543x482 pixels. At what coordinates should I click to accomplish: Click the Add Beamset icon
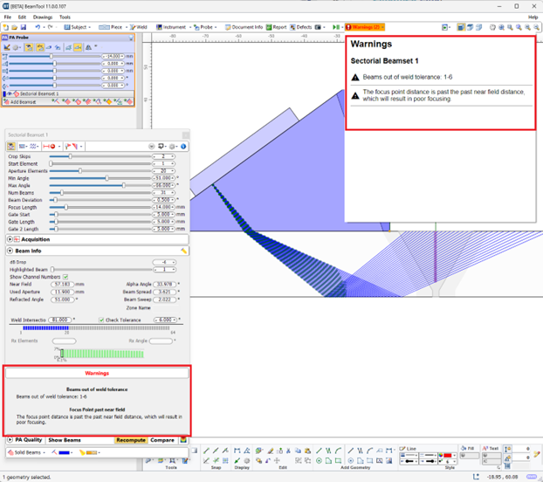tap(6, 102)
